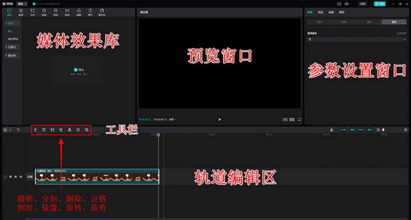Delete the selected clip with the trash icon

(44, 130)
